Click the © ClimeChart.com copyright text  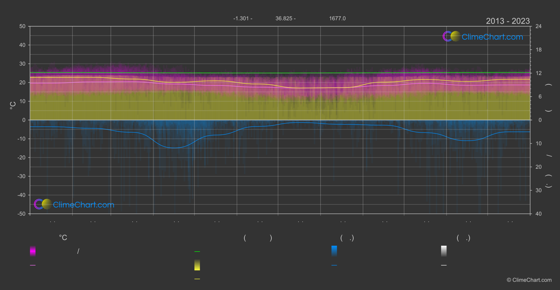(x=529, y=280)
